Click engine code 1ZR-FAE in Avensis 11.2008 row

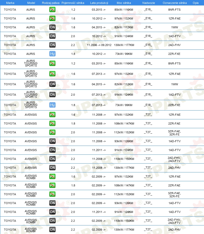tap(175, 115)
